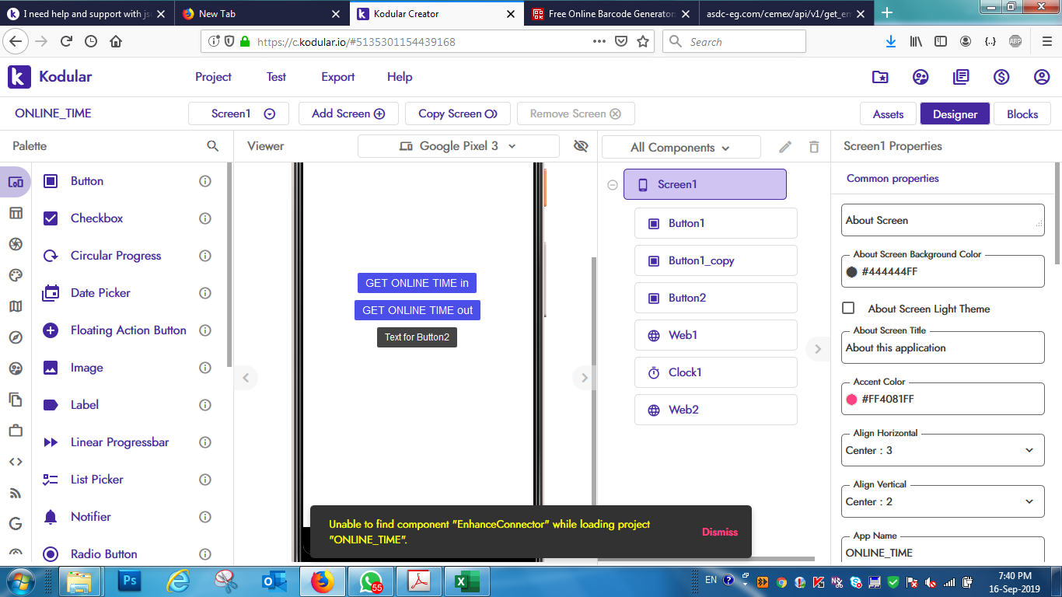Toggle hidden components visibility eye icon
Viewport: 1062px width, 597px height.
click(x=581, y=146)
